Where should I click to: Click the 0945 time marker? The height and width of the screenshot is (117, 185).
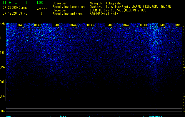point(91,25)
